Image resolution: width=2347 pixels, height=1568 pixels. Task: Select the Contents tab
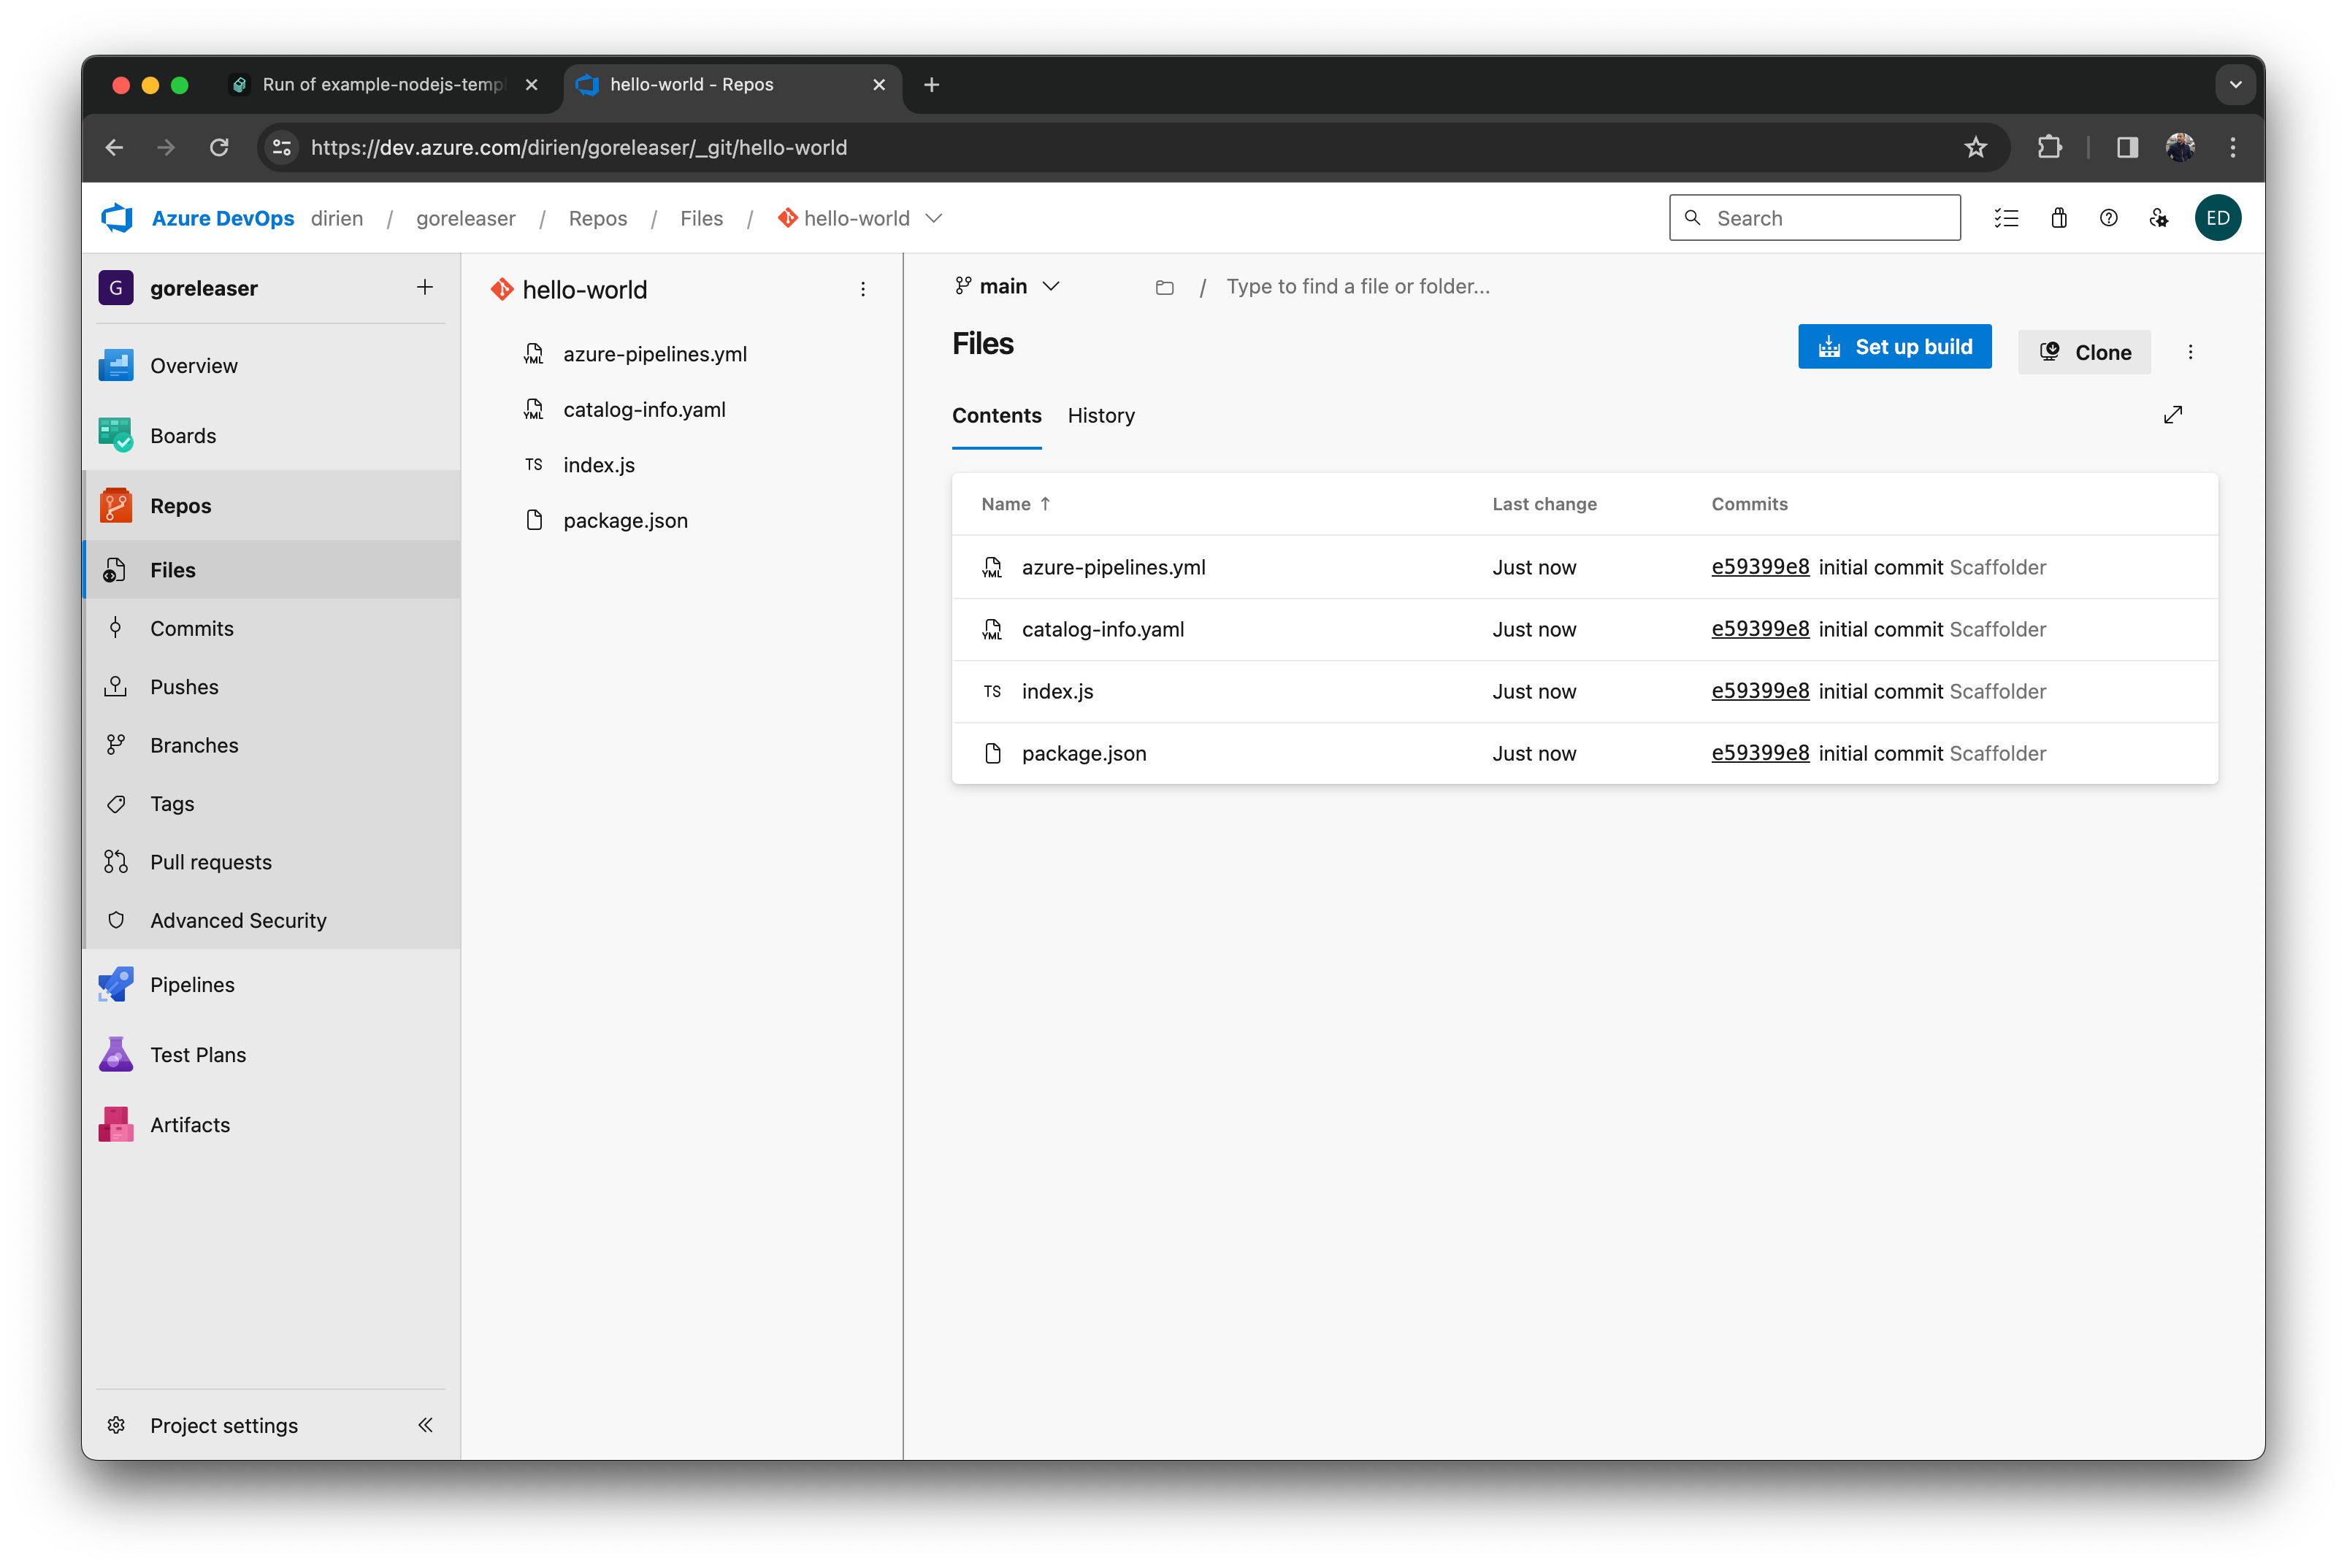coord(997,415)
